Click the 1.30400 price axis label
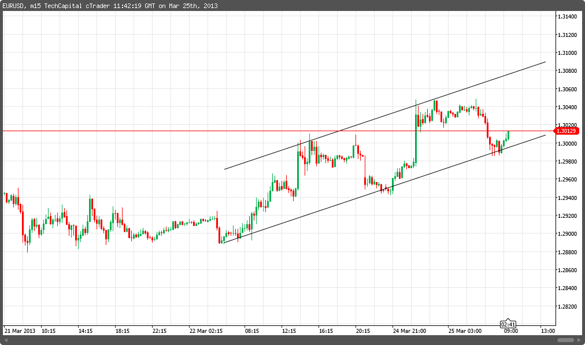This screenshot has width=585, height=345. click(x=567, y=107)
